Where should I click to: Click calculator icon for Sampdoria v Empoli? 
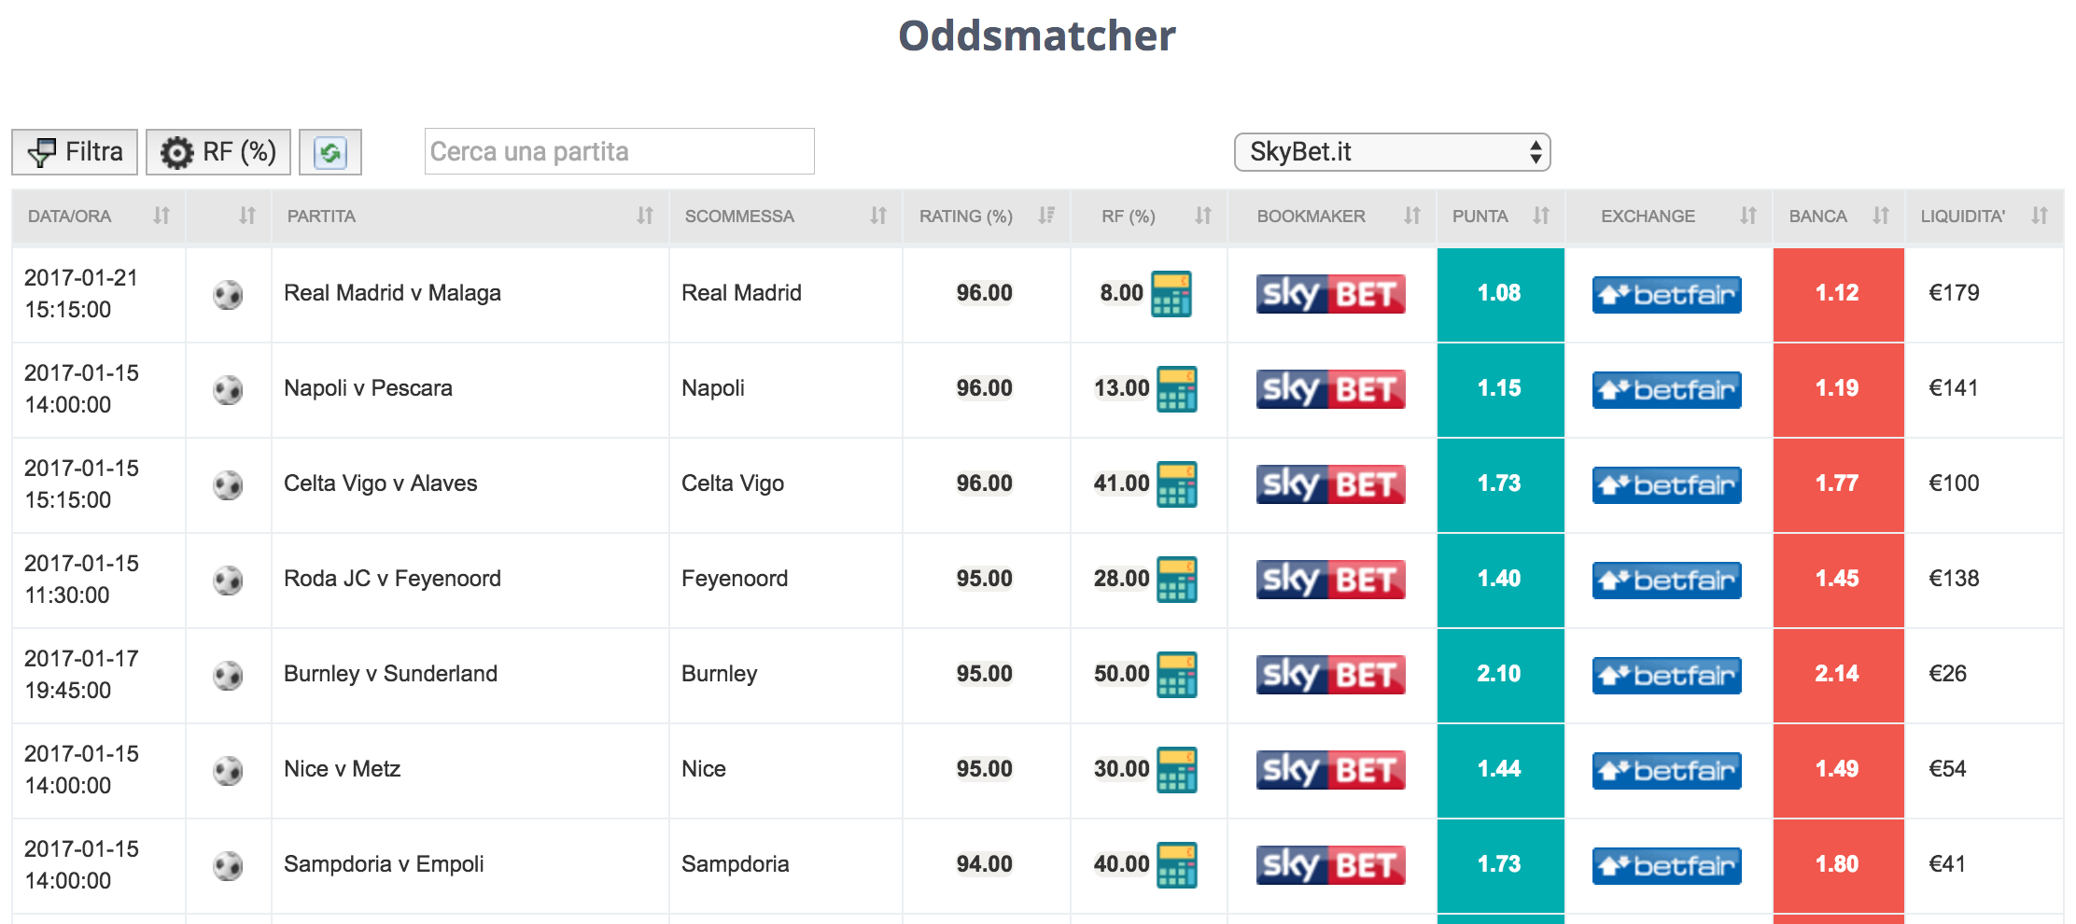click(x=1176, y=865)
